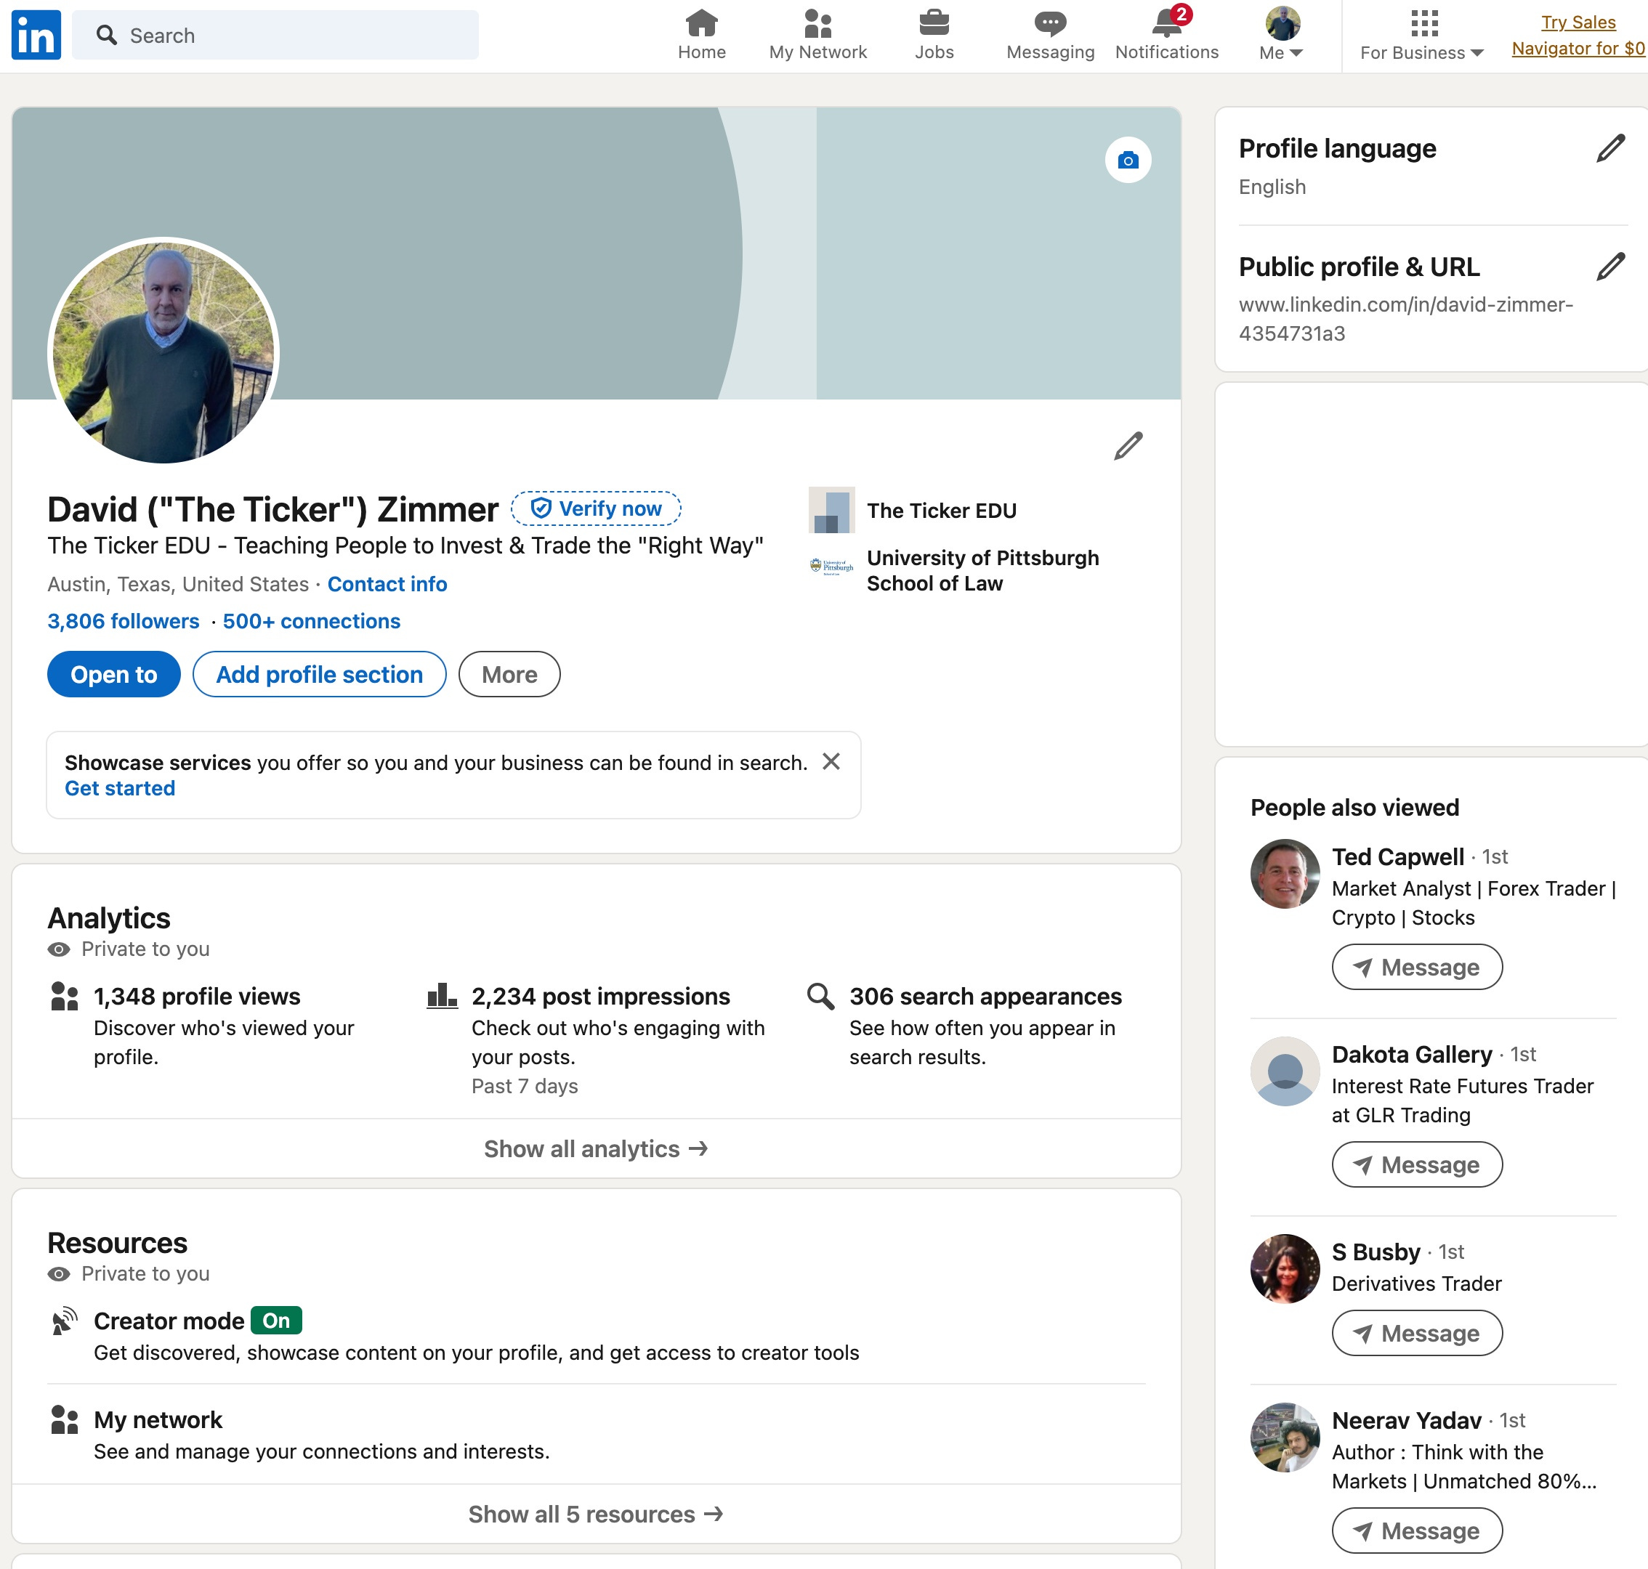View 3,806 followers
Screen dimensions: 1648x1569
point(124,621)
